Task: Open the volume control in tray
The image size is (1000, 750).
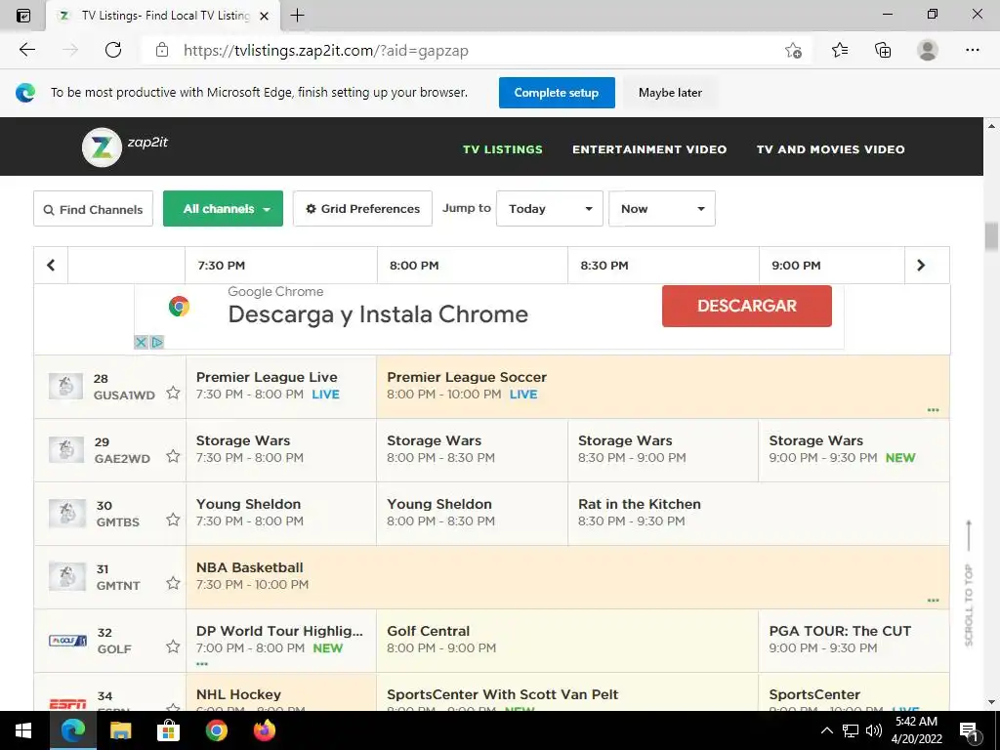Action: coord(874,730)
